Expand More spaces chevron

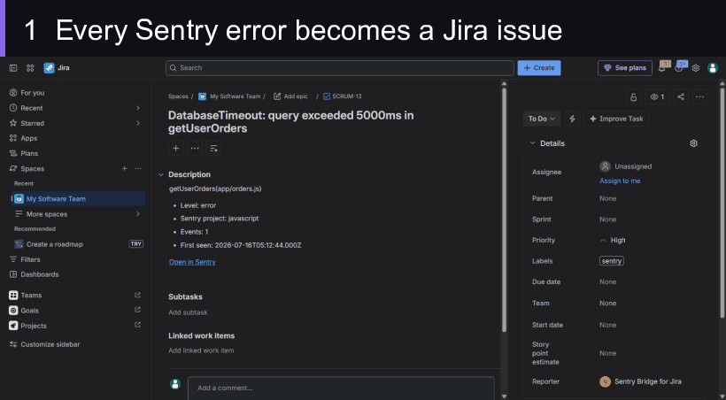click(137, 214)
